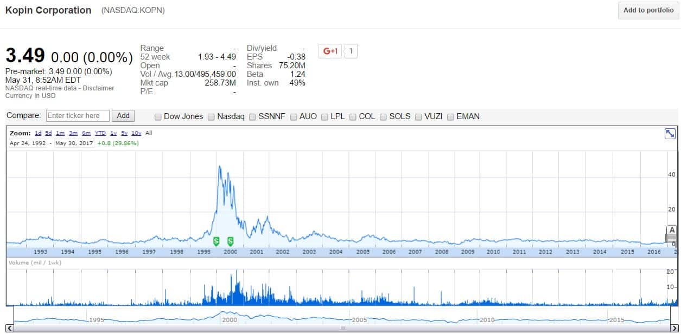
Task: Enable EMAN comparison checkbox
Action: click(450, 116)
